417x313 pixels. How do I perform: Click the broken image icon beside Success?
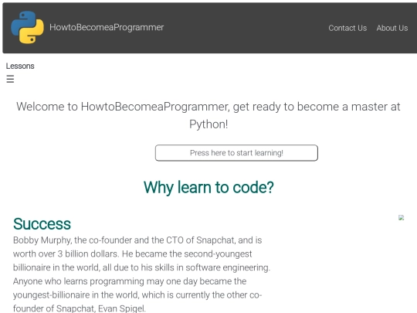[401, 218]
